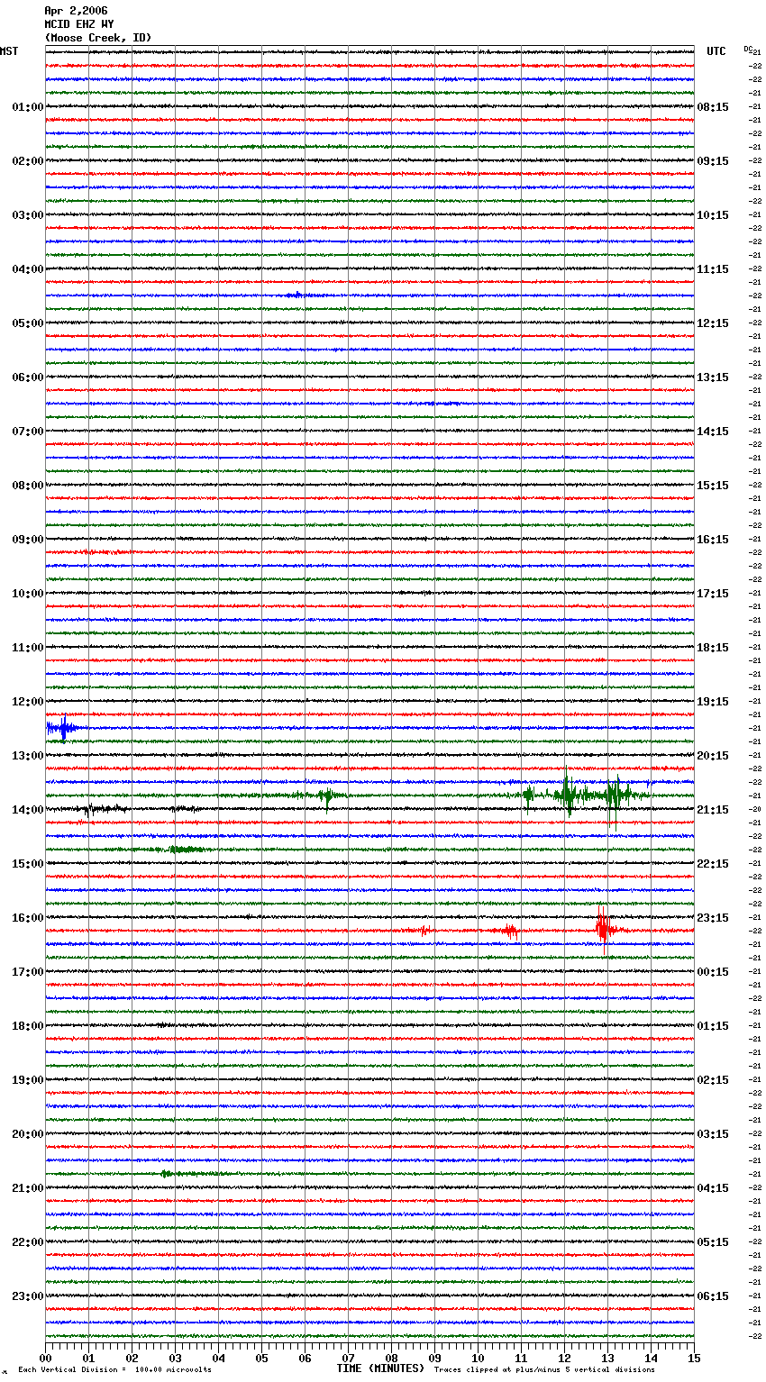The image size is (766, 1382).
Task: Click the 04:00 MST time label
Action: click(28, 269)
